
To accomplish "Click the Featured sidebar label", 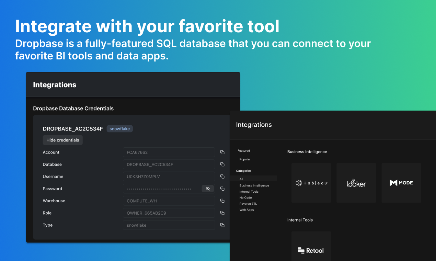I will [244, 151].
